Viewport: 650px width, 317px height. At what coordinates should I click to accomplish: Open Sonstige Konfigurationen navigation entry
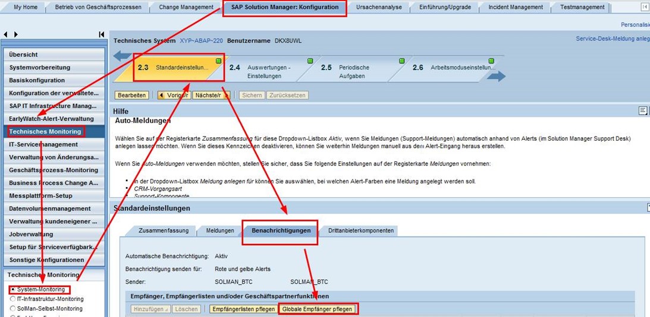point(54,260)
